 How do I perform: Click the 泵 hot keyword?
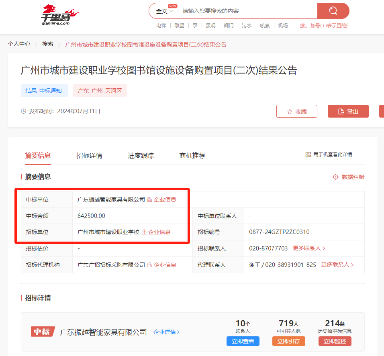195,25
